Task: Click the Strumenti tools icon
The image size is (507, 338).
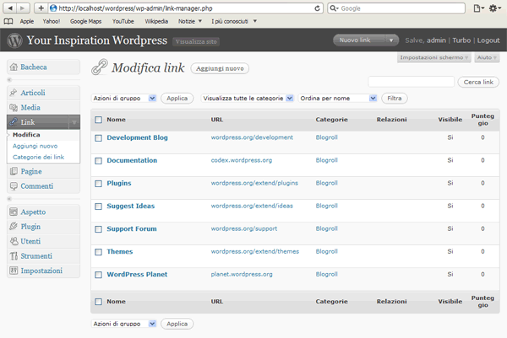Action: click(x=14, y=256)
